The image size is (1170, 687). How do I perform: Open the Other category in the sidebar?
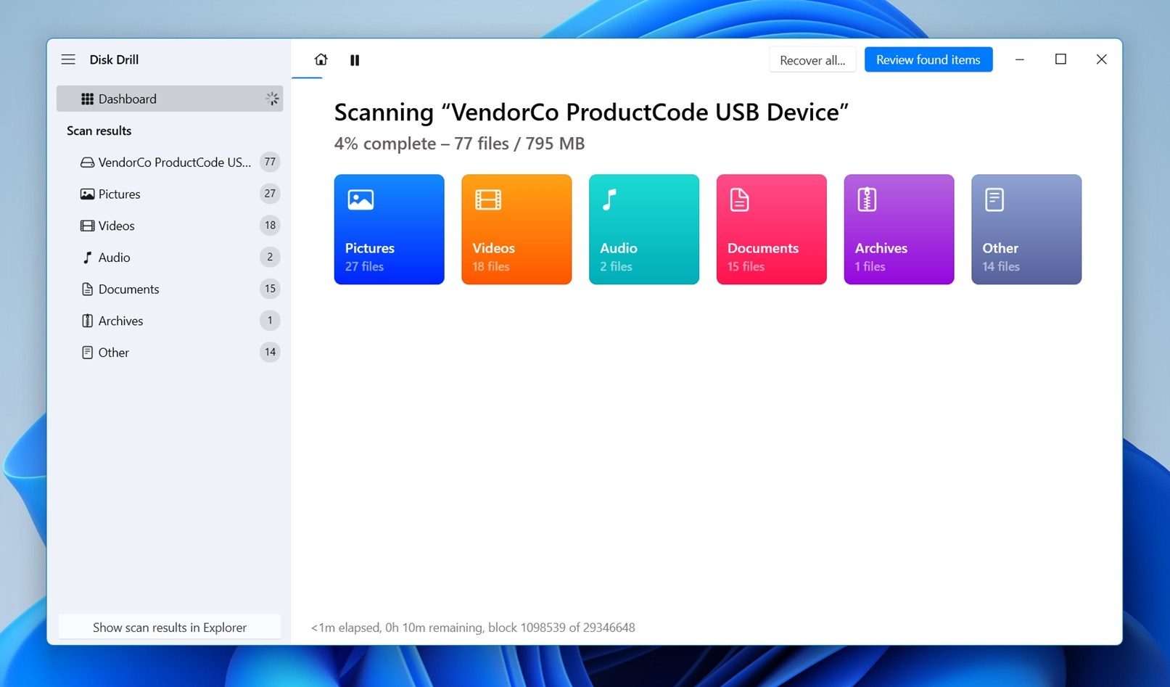coord(114,353)
